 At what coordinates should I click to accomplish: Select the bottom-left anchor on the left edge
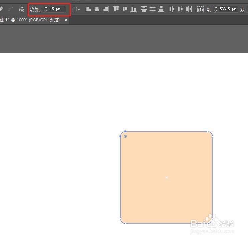[120, 219]
